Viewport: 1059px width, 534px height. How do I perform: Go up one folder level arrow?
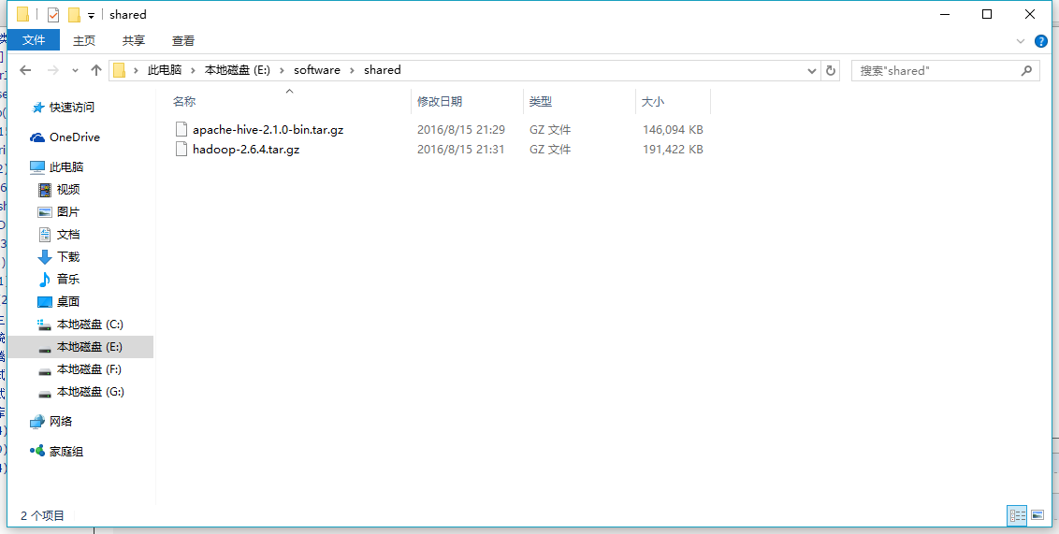click(96, 70)
